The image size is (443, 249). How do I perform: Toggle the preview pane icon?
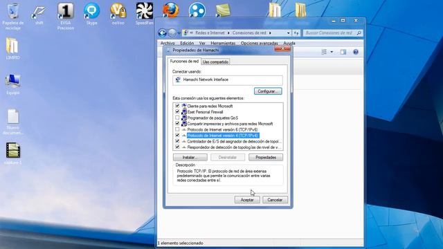click(x=343, y=52)
